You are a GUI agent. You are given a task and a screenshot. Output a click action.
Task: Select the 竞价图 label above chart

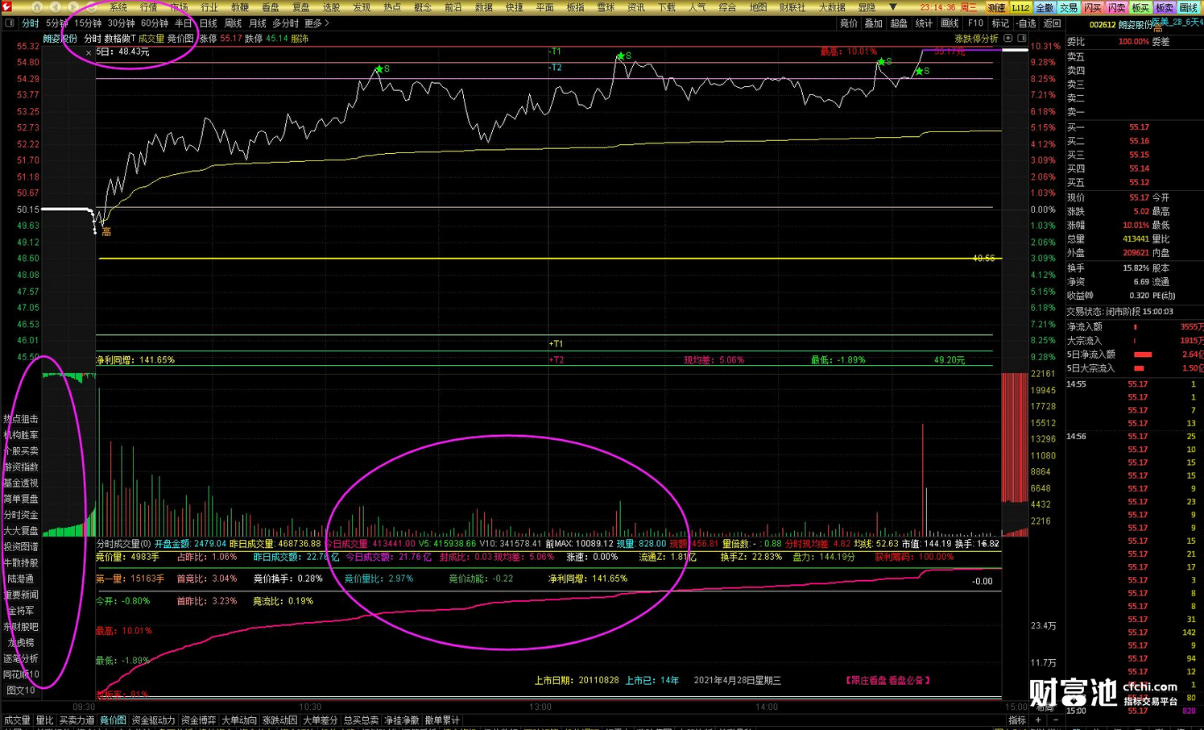[180, 38]
